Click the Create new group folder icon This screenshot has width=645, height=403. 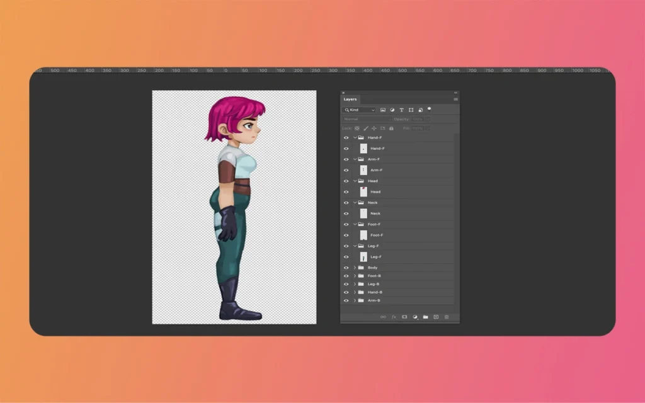point(426,317)
